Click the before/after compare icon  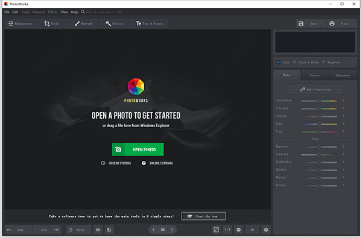point(109,230)
